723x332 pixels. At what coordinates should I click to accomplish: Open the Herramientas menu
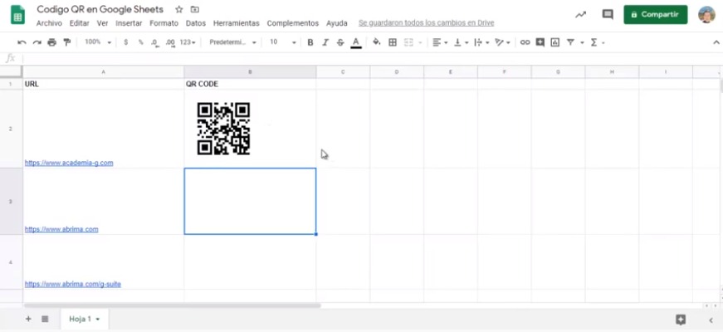[x=236, y=23]
